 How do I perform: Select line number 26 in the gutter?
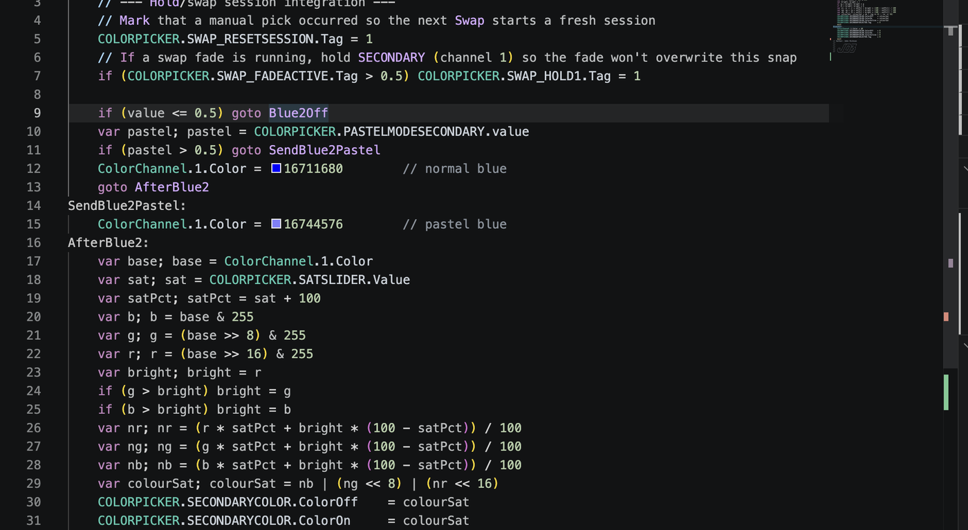(x=33, y=428)
